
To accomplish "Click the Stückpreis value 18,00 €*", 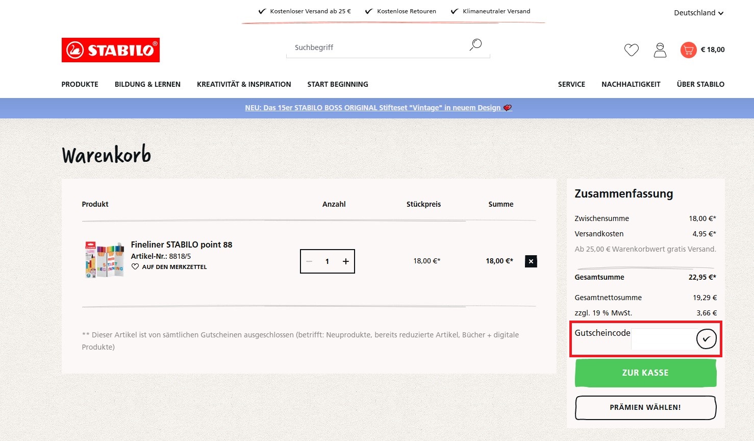I will tap(427, 261).
